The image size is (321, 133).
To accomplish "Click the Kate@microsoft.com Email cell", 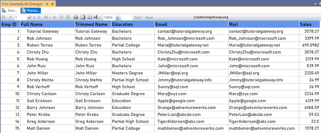I will pyautogui.click(x=192, y=59).
